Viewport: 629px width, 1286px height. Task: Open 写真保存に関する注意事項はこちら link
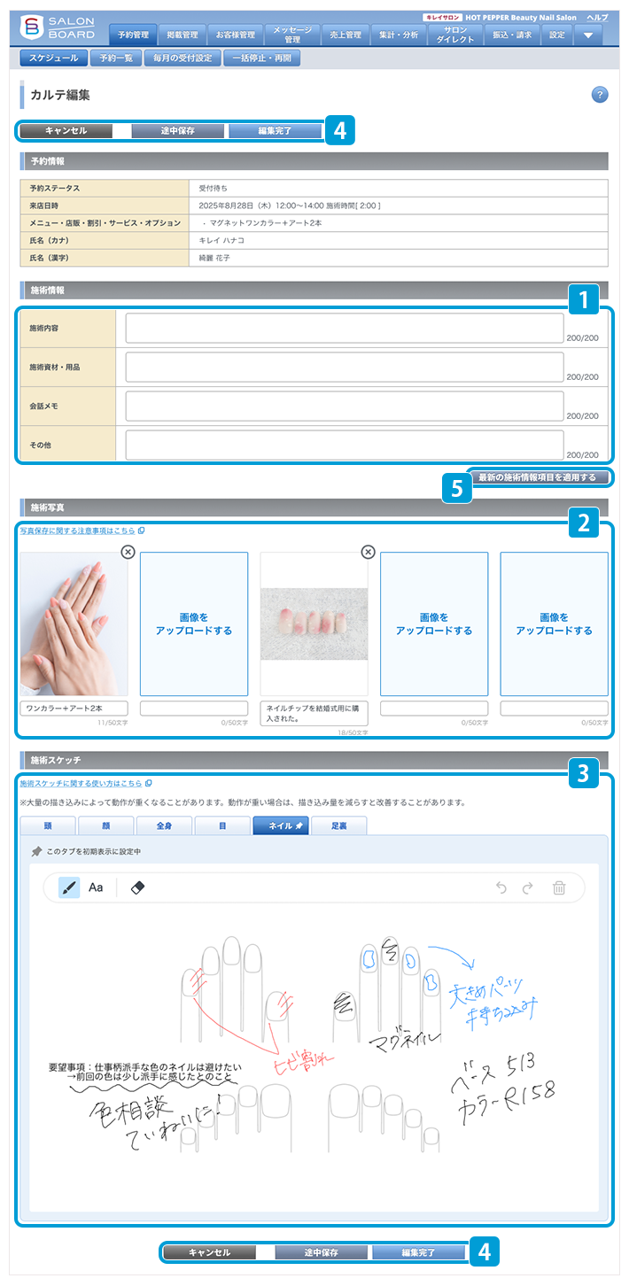pyautogui.click(x=78, y=531)
